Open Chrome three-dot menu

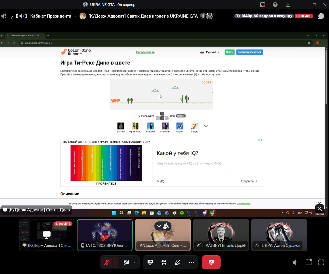click(x=324, y=43)
